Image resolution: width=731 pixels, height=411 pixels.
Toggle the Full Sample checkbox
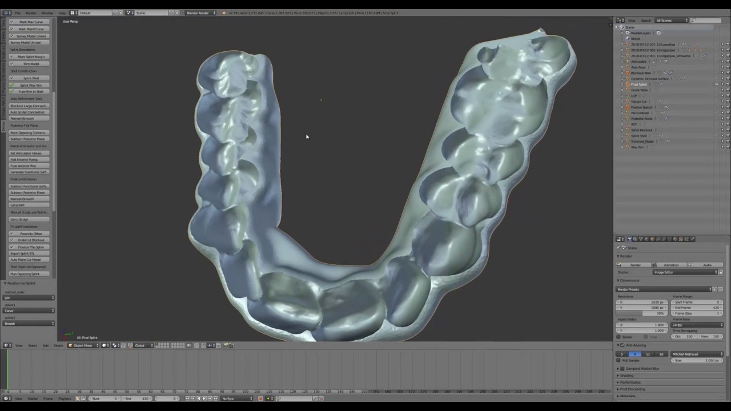[x=618, y=360]
